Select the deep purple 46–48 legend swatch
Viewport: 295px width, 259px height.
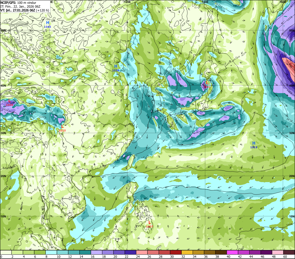266,252
